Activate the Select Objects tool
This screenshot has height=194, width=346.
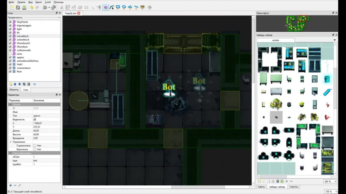point(106,7)
